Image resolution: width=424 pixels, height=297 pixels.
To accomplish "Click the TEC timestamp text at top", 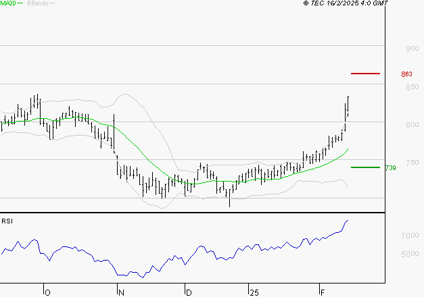I will click(x=346, y=4).
